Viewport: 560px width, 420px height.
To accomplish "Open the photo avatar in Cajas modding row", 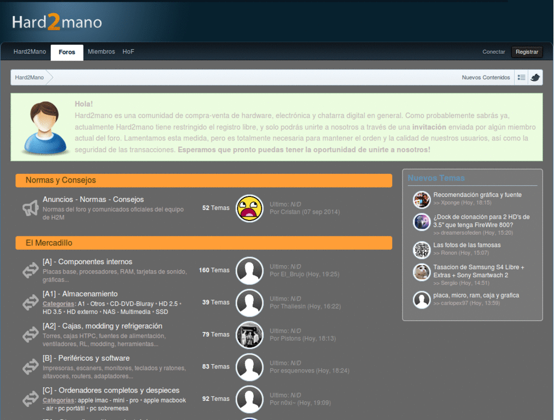I will [249, 335].
